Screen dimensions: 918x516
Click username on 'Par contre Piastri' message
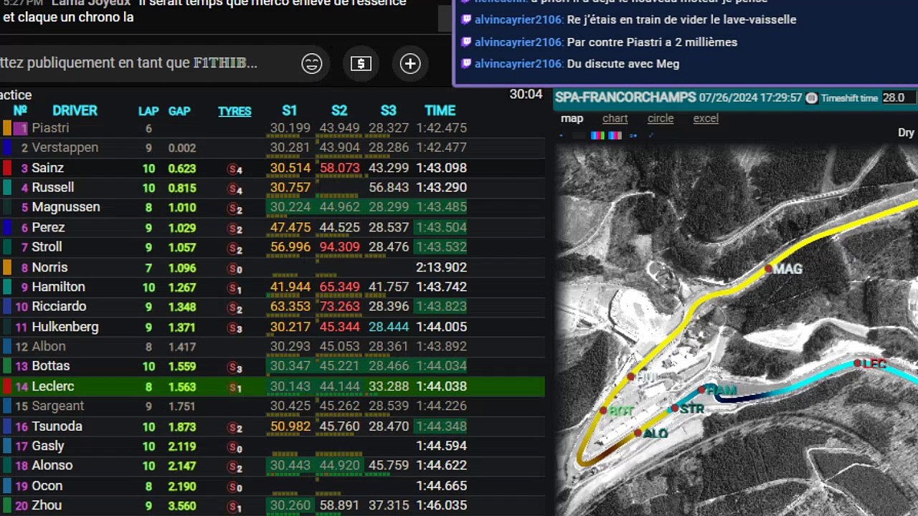pyautogui.click(x=519, y=42)
